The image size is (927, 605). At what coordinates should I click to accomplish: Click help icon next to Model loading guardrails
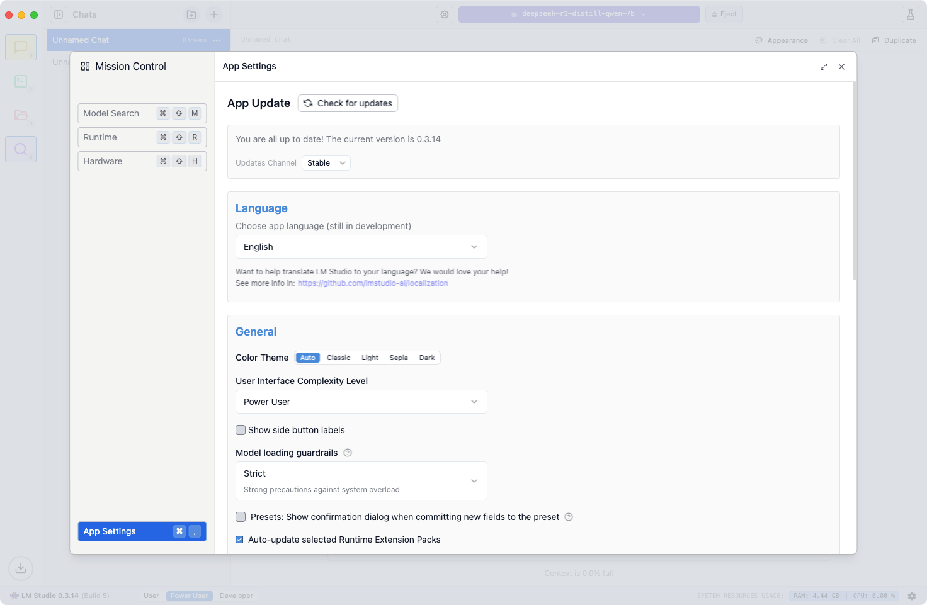click(348, 453)
